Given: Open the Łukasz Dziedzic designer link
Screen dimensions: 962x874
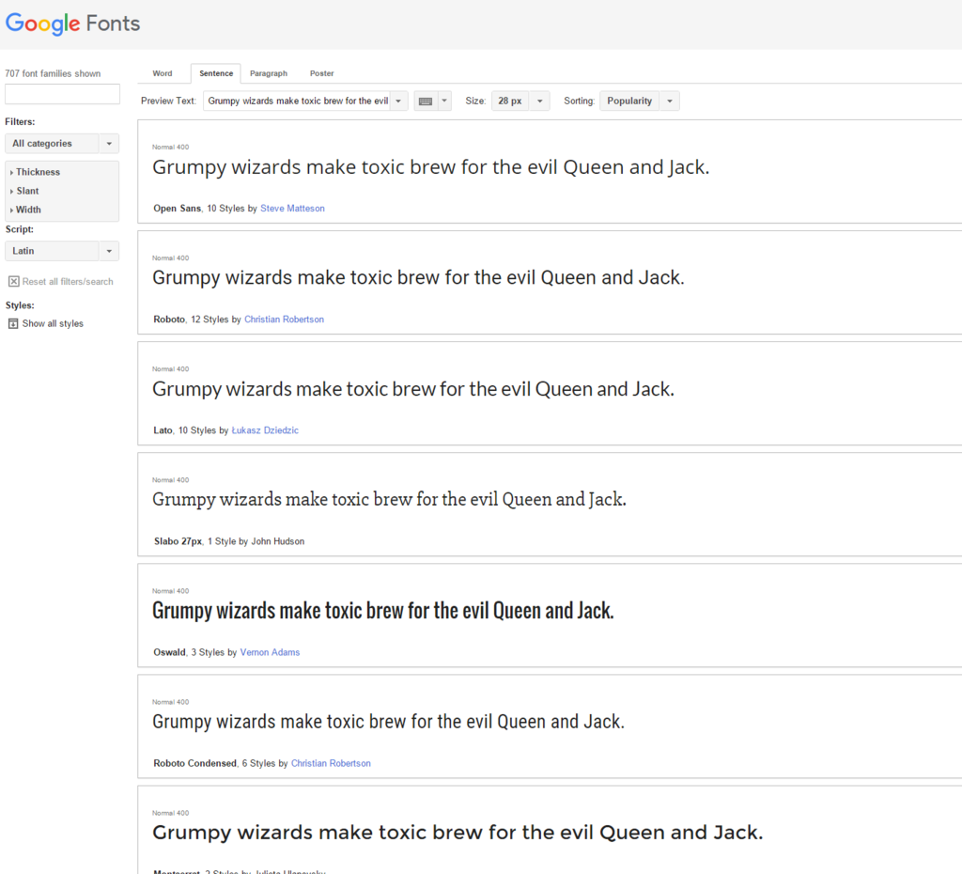Looking at the screenshot, I should (x=265, y=430).
